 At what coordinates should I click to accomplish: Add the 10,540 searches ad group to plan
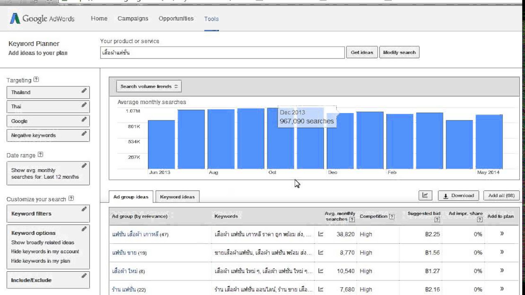[502, 270]
